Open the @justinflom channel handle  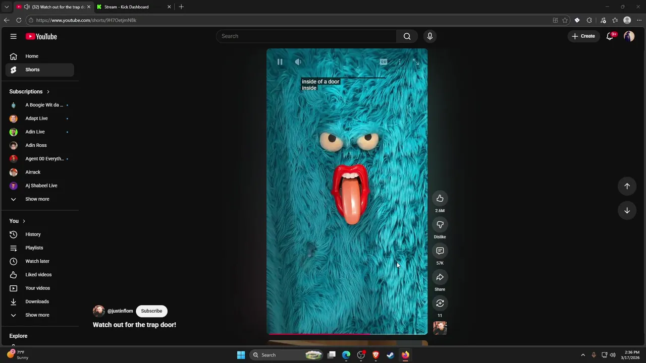tap(120, 311)
